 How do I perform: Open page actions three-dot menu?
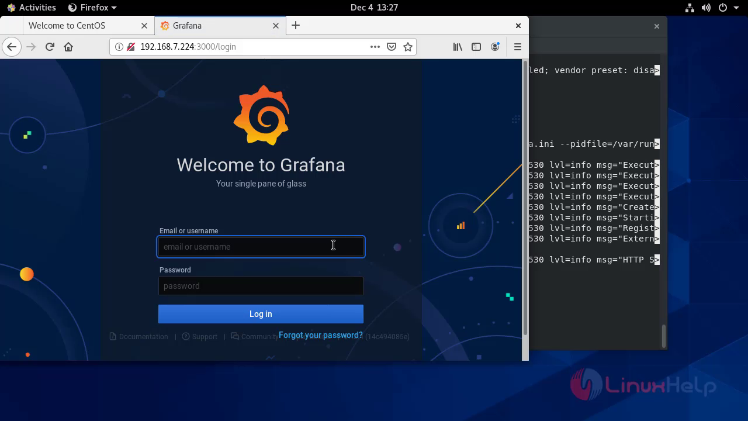(375, 47)
